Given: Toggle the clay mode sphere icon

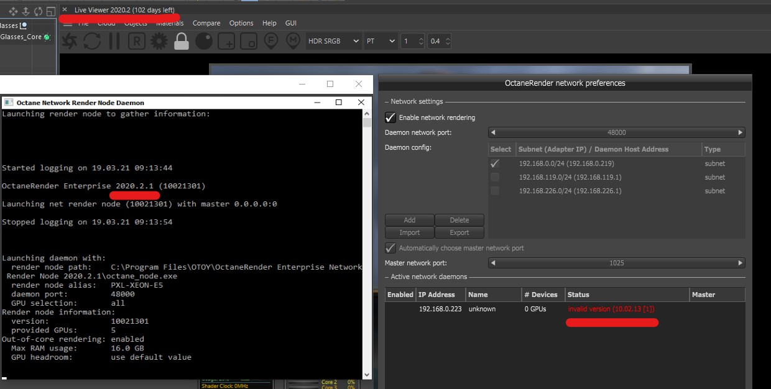Looking at the screenshot, I should tap(204, 42).
